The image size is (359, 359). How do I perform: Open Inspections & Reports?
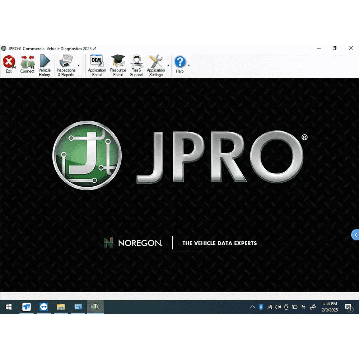[x=66, y=65]
